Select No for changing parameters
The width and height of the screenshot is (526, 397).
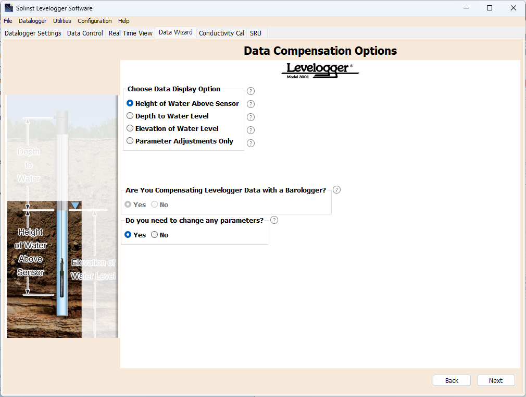click(154, 235)
